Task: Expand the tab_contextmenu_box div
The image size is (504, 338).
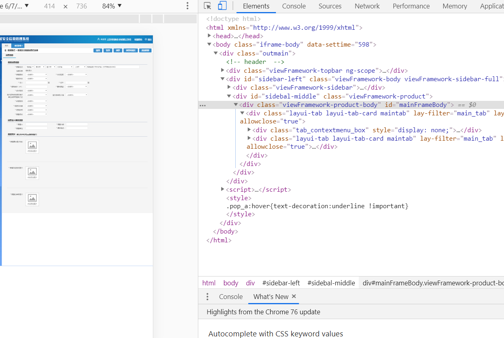Action: pos(249,129)
